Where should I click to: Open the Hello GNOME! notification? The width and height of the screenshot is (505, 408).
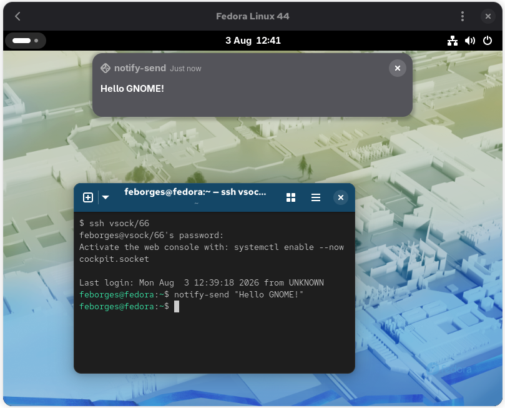[252, 85]
